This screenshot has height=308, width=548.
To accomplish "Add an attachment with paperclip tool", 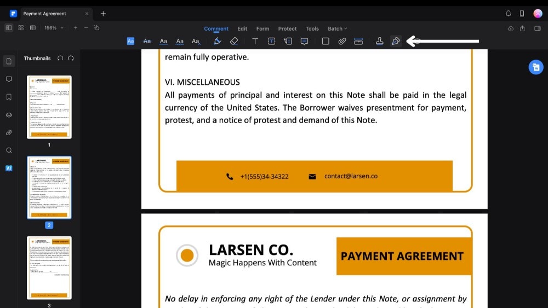I will [342, 41].
